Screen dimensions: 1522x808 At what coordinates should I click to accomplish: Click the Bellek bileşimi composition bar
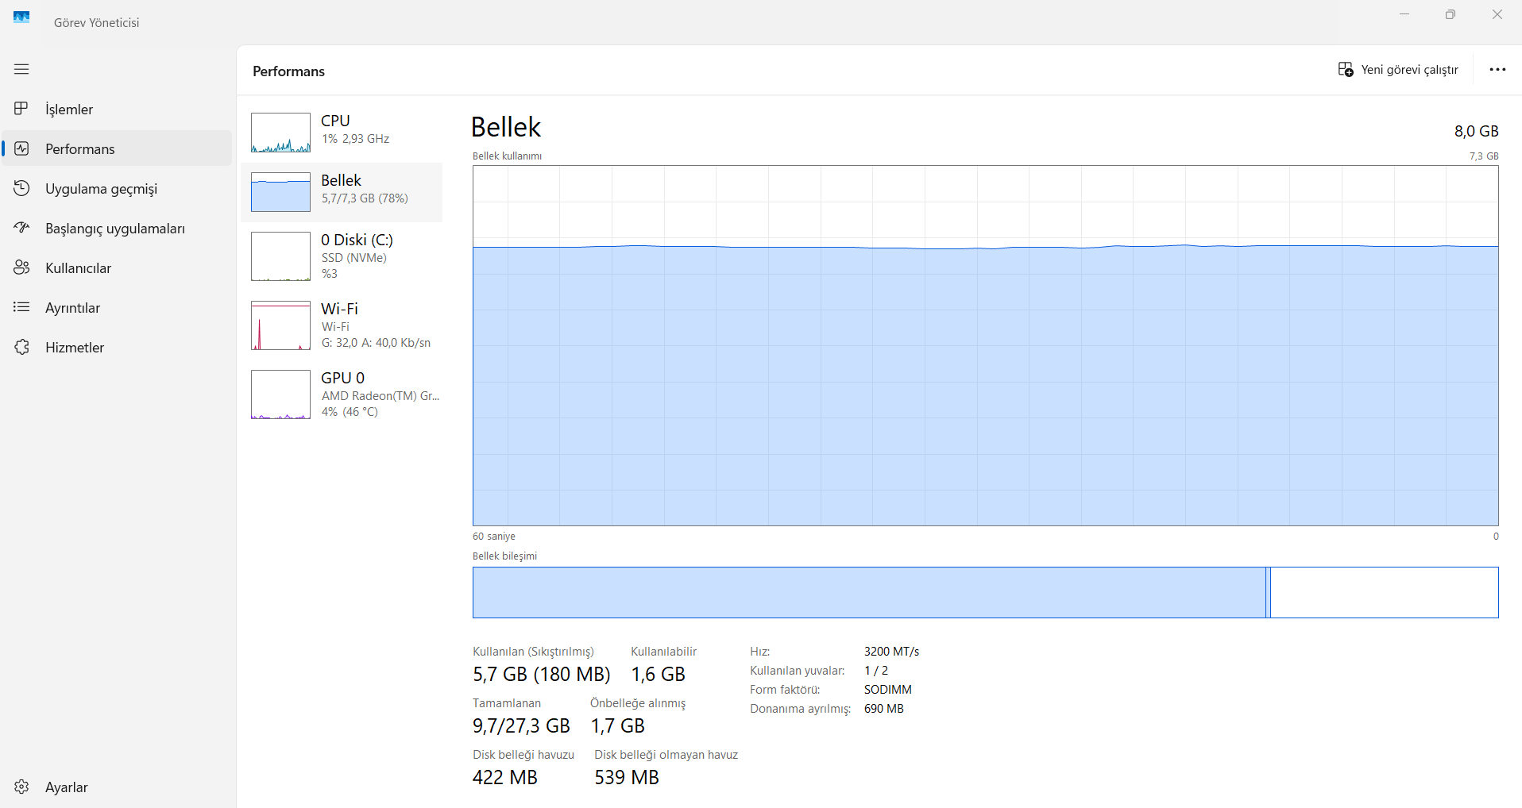(985, 592)
